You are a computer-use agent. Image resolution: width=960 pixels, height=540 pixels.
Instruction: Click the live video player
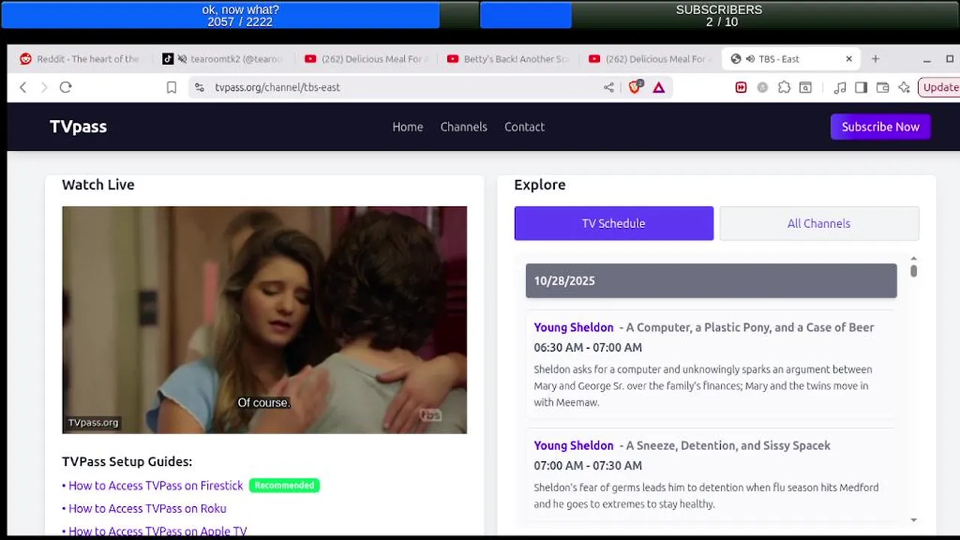264,319
